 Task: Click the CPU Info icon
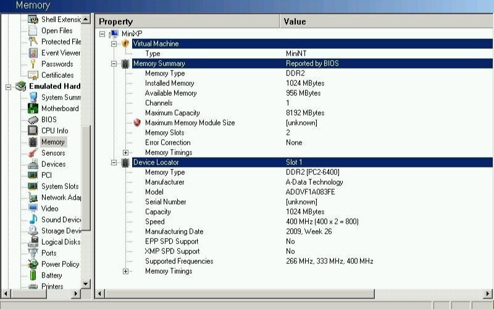pos(33,130)
